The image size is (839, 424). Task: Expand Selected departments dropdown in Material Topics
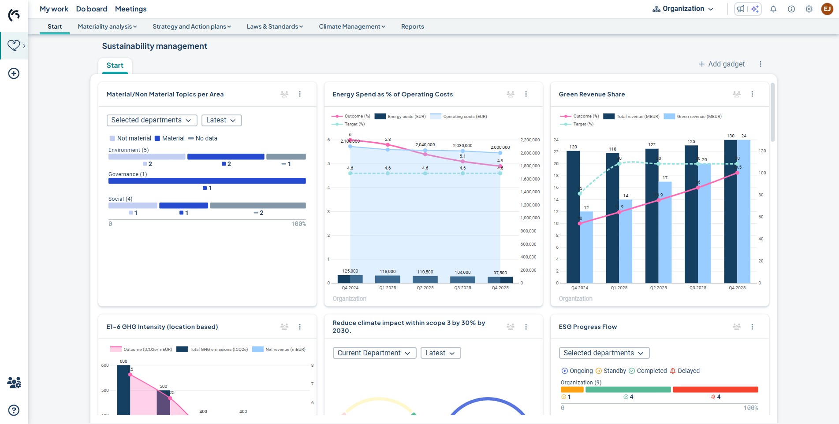[x=151, y=120]
